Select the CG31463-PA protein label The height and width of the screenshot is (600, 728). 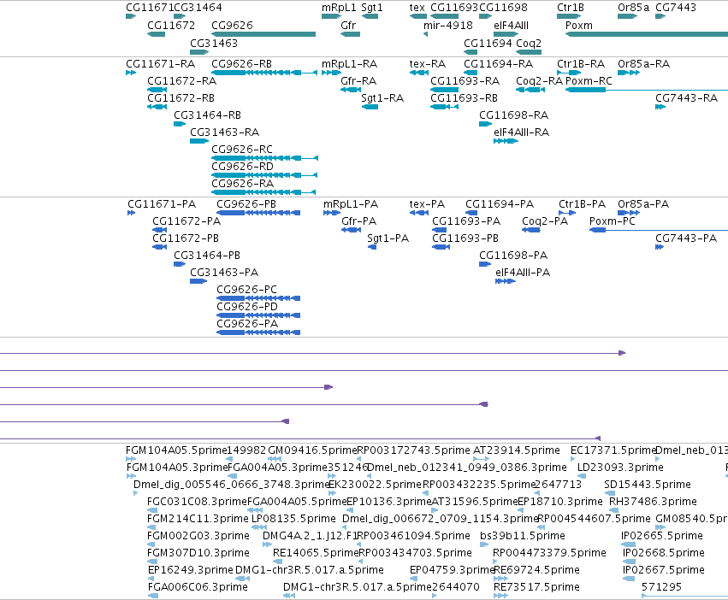point(224,273)
